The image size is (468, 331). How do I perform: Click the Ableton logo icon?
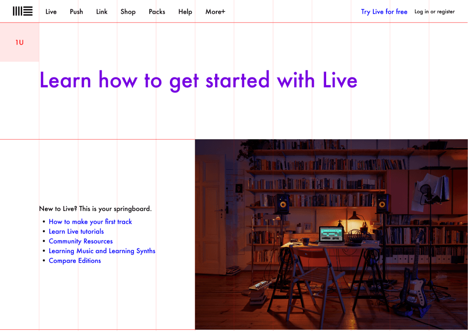(x=23, y=11)
